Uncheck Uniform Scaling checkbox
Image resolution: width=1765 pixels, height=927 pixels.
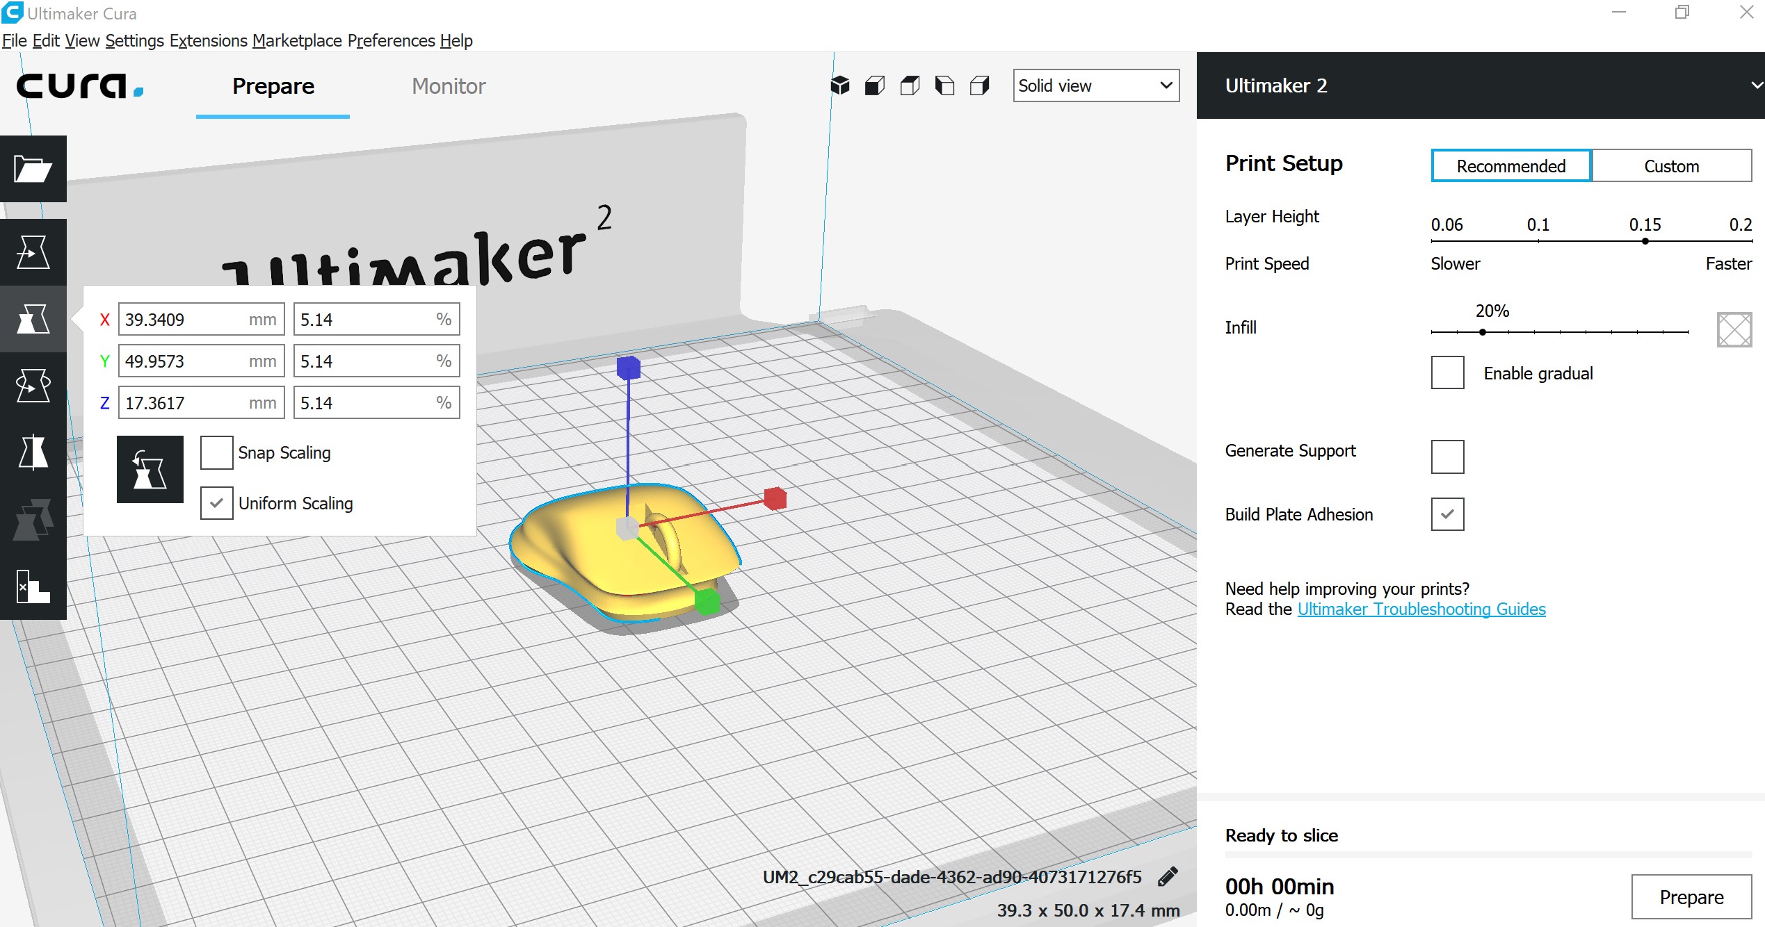click(x=216, y=503)
